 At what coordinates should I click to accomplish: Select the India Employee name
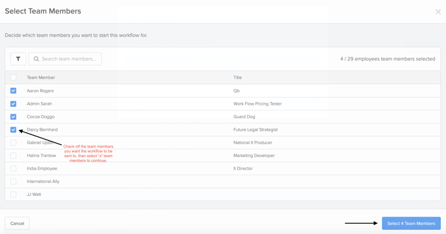42,169
